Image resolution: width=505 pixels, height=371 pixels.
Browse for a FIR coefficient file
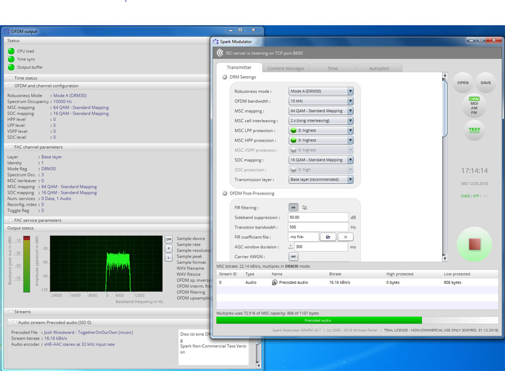(328, 237)
